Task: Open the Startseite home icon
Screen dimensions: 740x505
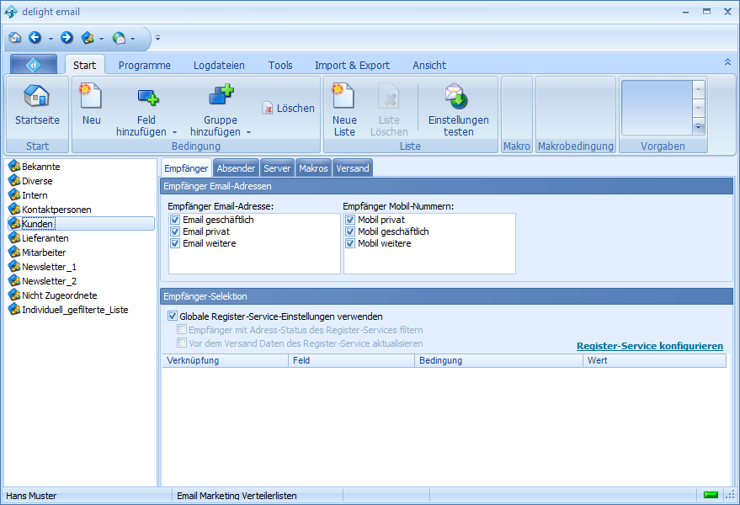Action: 37,105
